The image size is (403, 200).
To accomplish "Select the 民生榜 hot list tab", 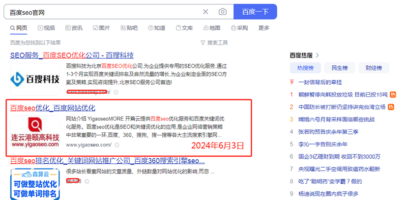I will point(340,68).
